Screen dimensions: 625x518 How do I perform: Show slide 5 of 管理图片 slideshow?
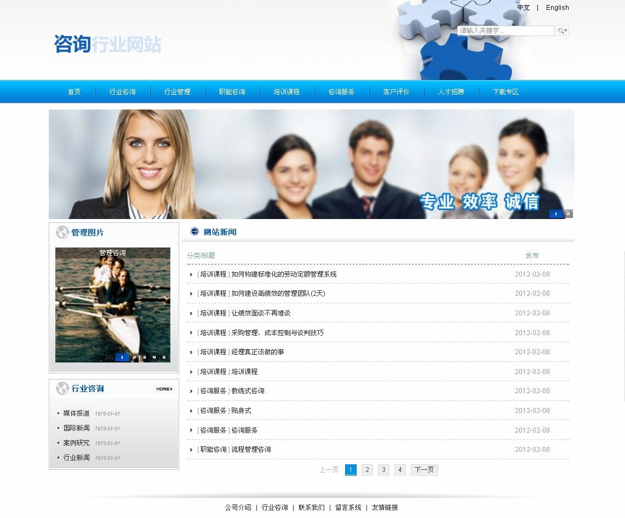click(x=164, y=358)
